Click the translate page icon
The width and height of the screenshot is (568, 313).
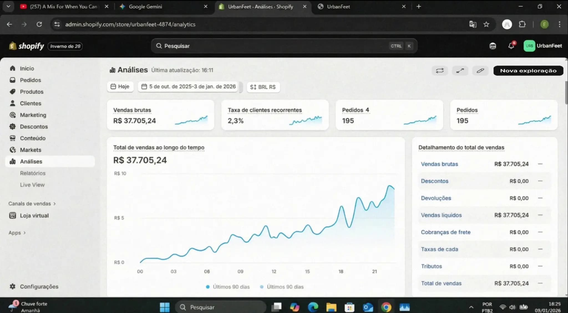click(473, 24)
